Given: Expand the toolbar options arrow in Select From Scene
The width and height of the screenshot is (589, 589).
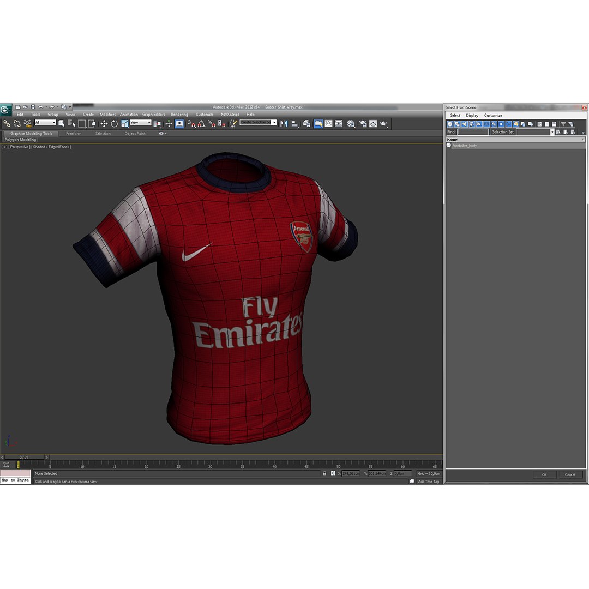Looking at the screenshot, I should [582, 133].
